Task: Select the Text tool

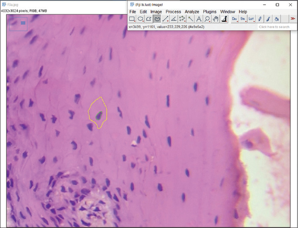Action: (199, 19)
